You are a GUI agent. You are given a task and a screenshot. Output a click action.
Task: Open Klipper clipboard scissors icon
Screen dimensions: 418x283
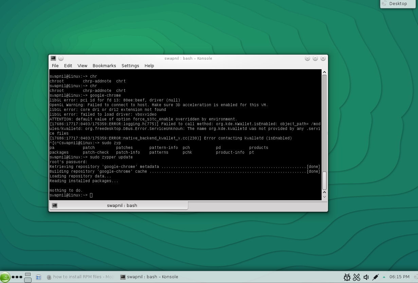coord(357,277)
